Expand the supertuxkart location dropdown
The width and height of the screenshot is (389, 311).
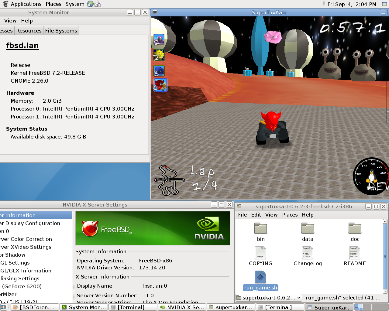coord(269,298)
